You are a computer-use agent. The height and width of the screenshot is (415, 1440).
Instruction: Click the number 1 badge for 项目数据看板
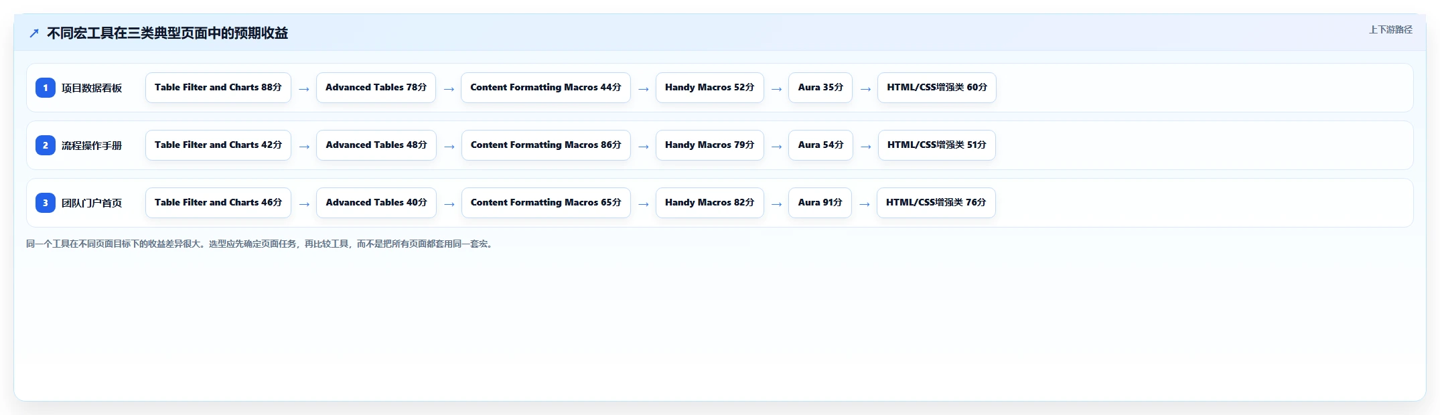point(46,88)
